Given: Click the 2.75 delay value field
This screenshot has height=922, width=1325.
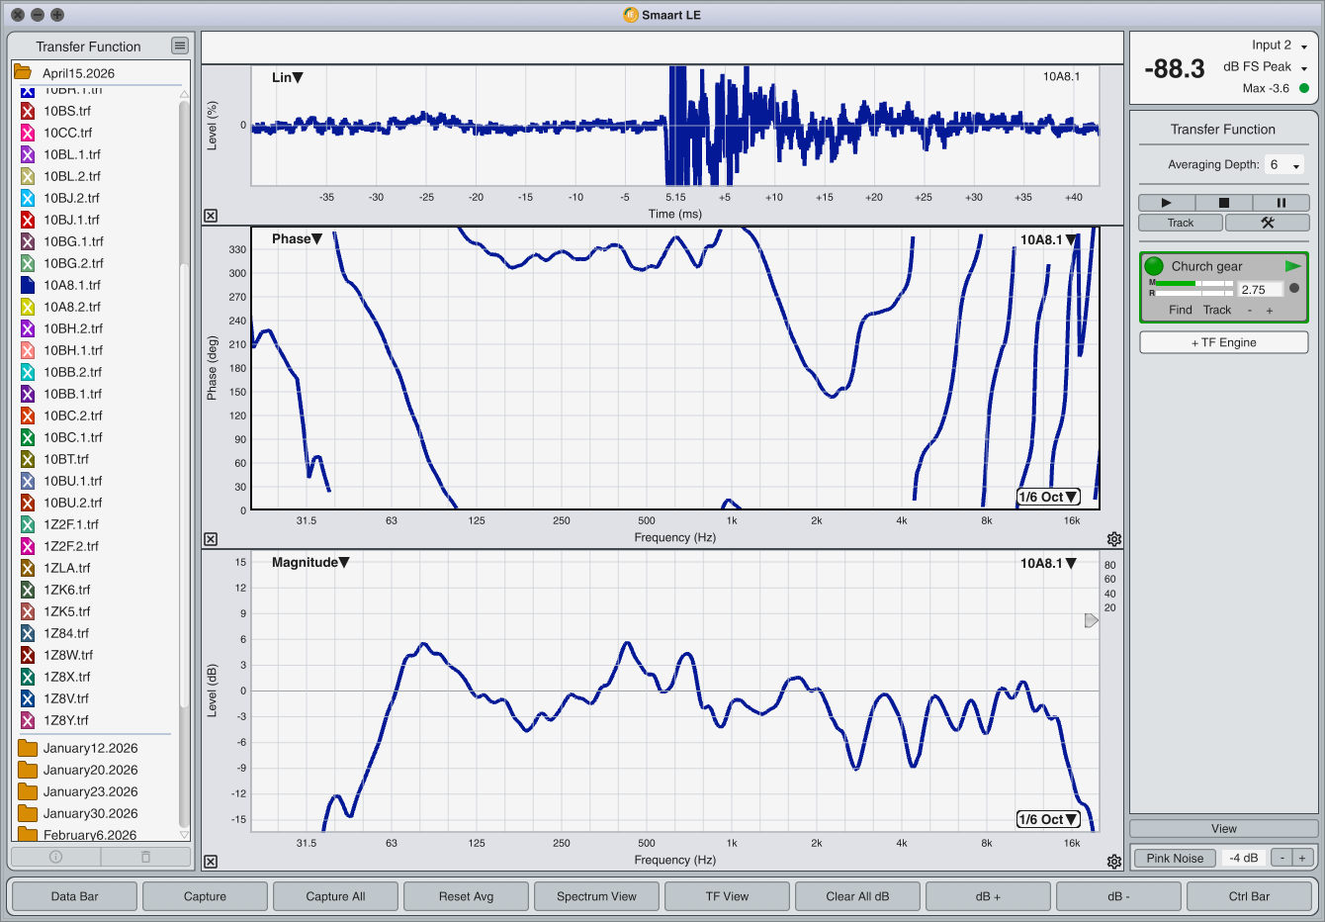Looking at the screenshot, I should pyautogui.click(x=1261, y=290).
